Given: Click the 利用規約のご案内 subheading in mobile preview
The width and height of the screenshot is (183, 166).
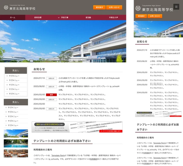Looking at the screenshot, I should [x=145, y=138].
